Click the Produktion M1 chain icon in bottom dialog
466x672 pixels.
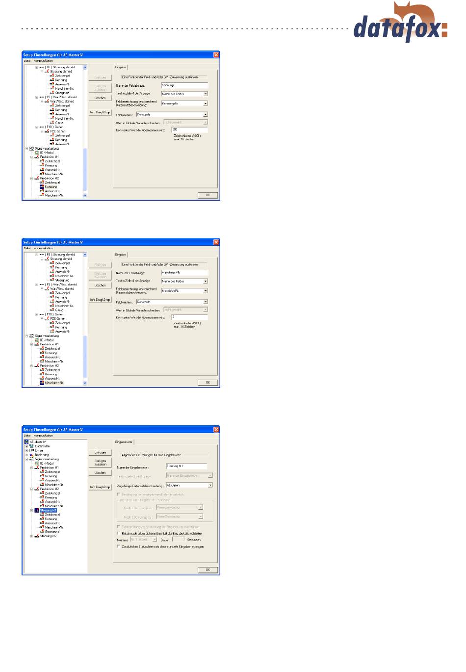(37, 468)
